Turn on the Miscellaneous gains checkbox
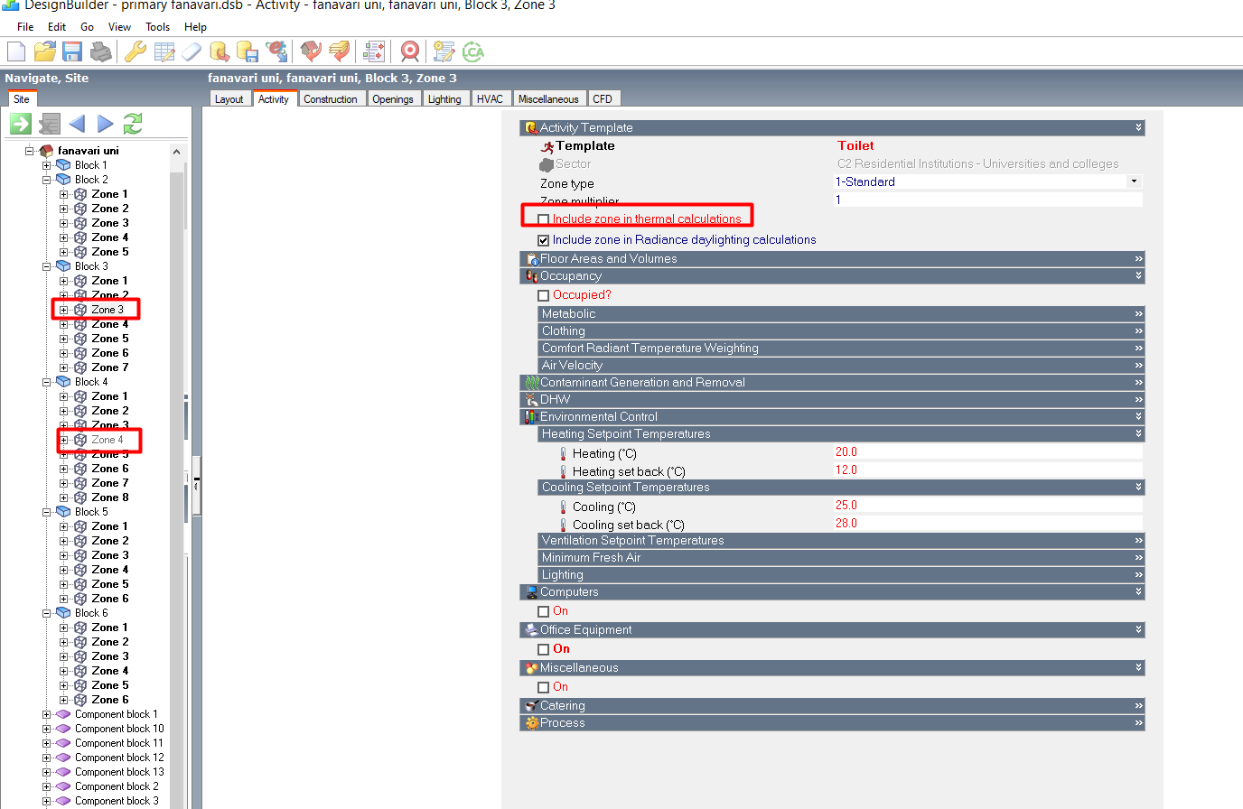This screenshot has width=1243, height=809. click(x=544, y=687)
